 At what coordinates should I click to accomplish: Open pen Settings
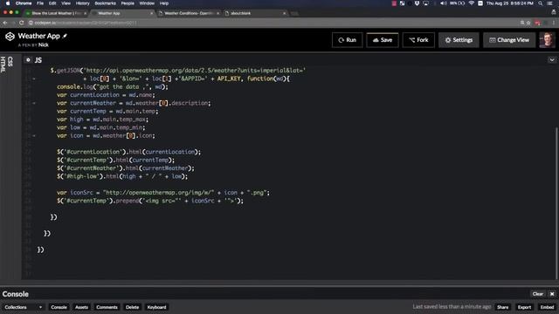pyautogui.click(x=459, y=40)
